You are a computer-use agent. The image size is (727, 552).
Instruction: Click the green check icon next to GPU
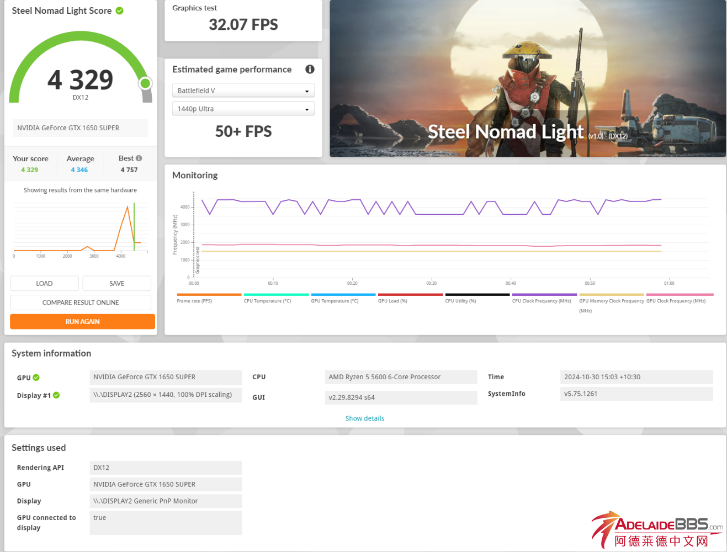(36, 378)
